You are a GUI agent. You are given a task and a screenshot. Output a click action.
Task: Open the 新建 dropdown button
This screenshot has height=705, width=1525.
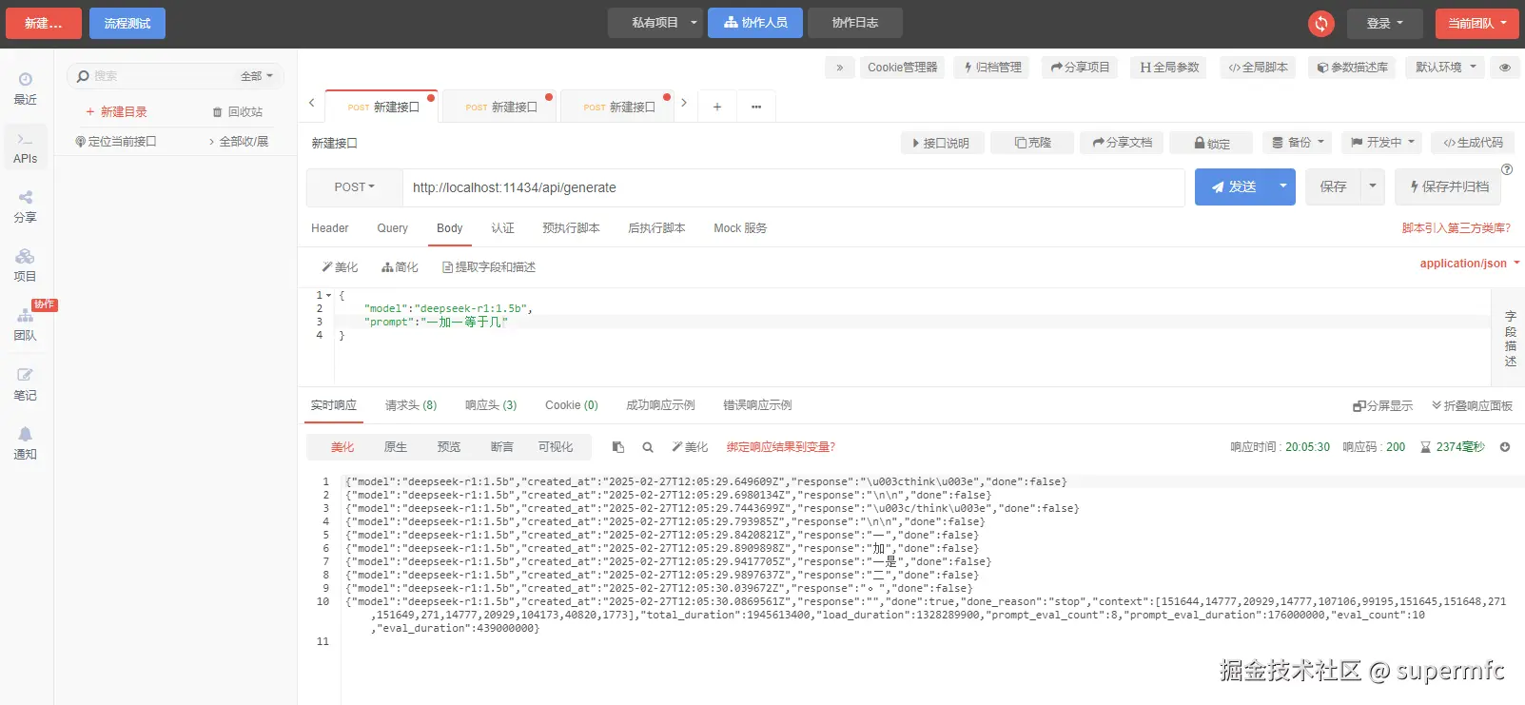tap(43, 24)
